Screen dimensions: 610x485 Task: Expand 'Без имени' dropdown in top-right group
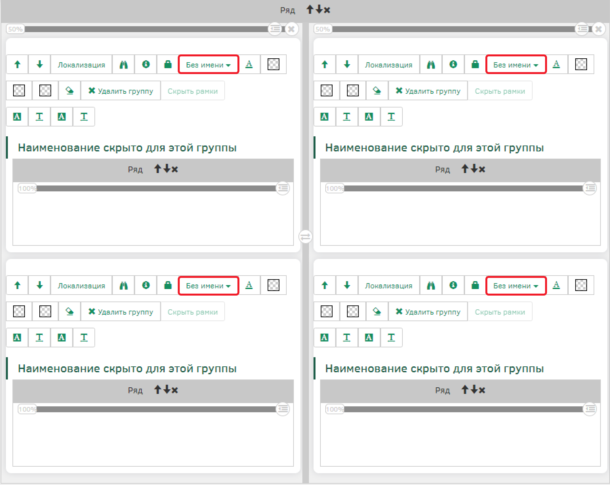516,65
